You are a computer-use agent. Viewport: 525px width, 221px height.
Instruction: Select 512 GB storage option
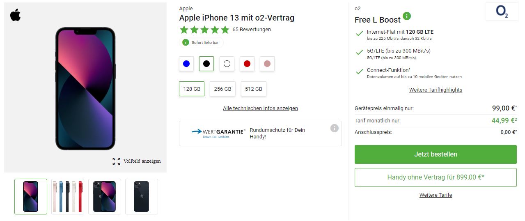253,89
